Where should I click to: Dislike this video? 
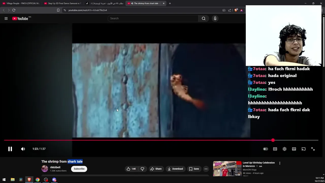pyautogui.click(x=142, y=169)
